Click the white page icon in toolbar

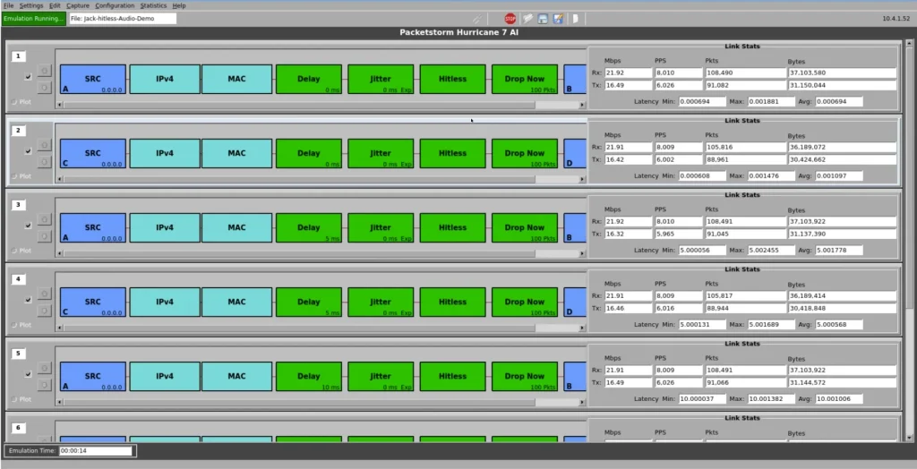click(x=576, y=19)
